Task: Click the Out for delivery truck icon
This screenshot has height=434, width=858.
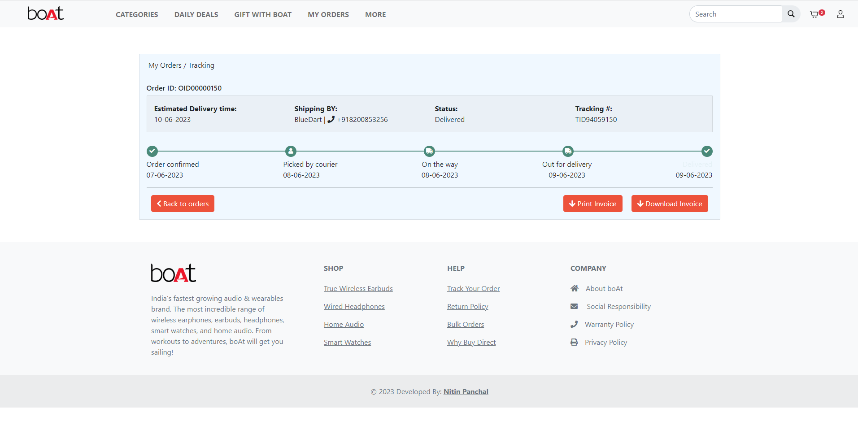Action: [x=568, y=151]
